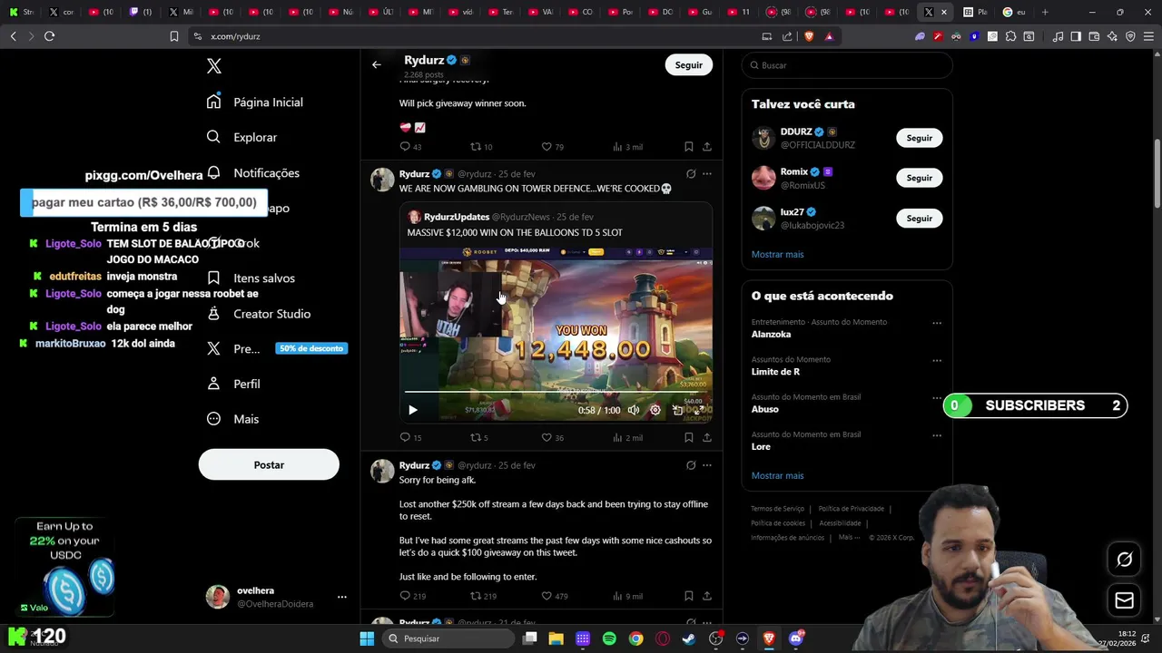Open Brave Rewards triangle icon
The width and height of the screenshot is (1162, 653).
829,36
